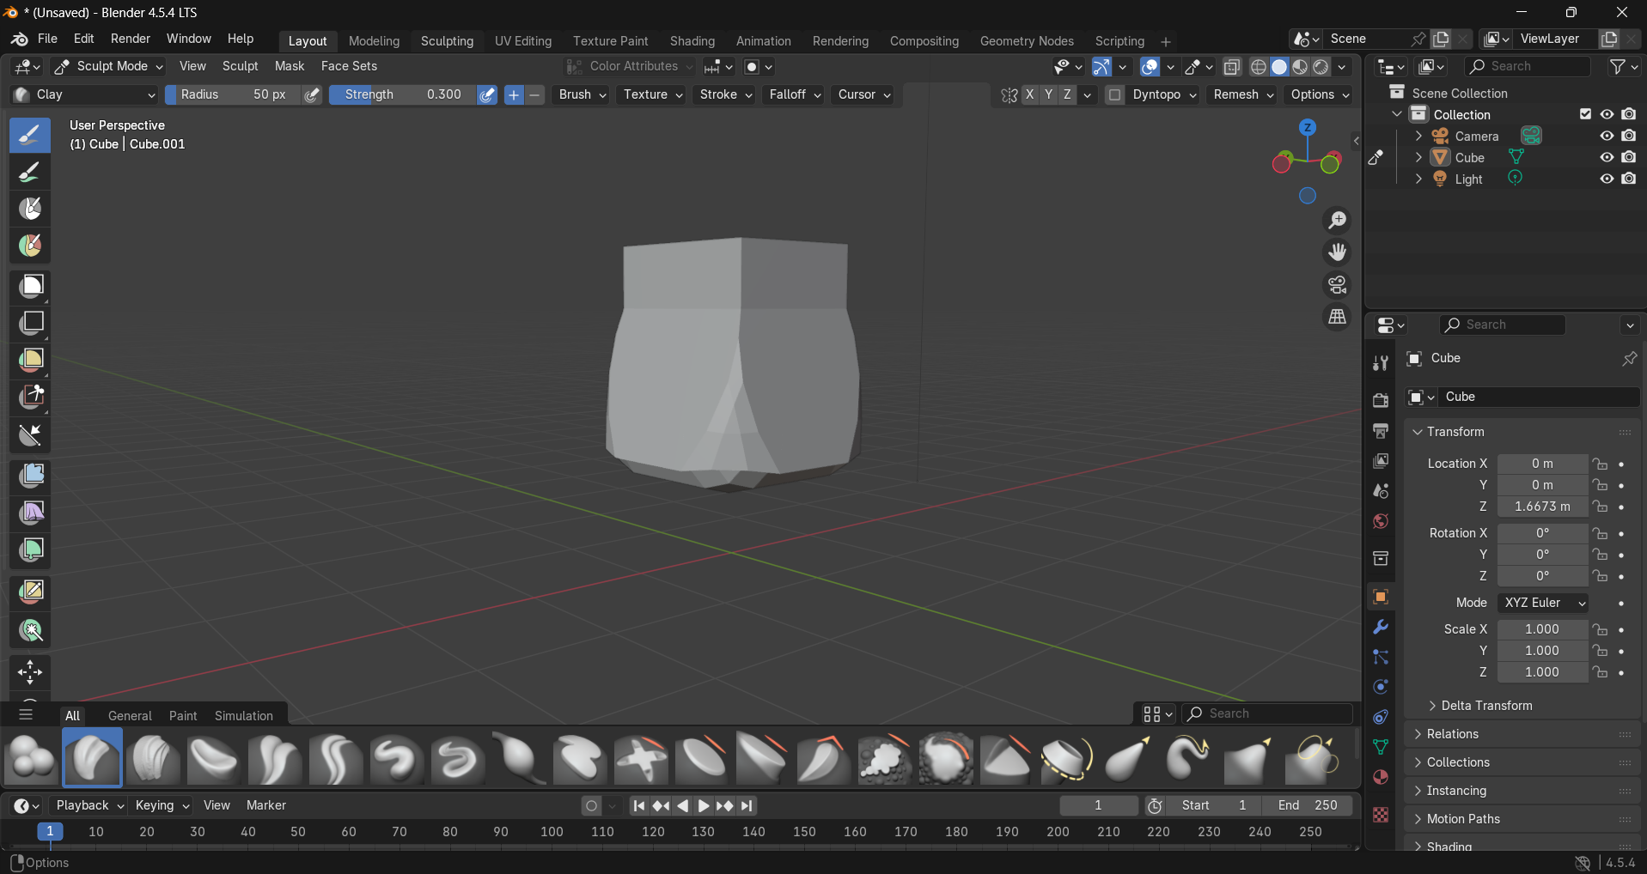Click the brush Strength slider

pos(402,94)
